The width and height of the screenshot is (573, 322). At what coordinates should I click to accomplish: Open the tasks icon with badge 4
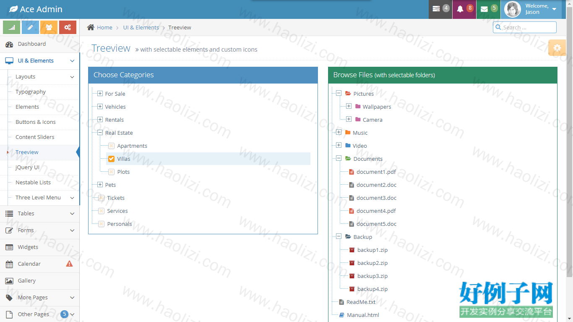coord(440,9)
